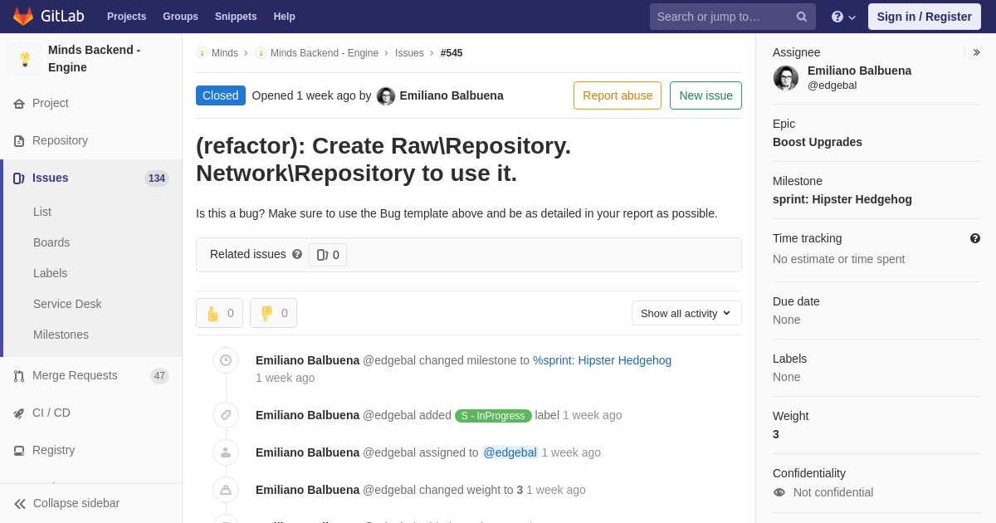996x523 pixels.
Task: Click the related issues count badge
Action: pos(328,255)
